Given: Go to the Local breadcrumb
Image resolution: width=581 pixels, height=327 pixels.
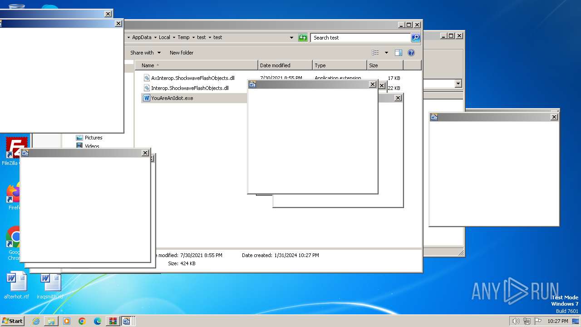Looking at the screenshot, I should point(164,38).
